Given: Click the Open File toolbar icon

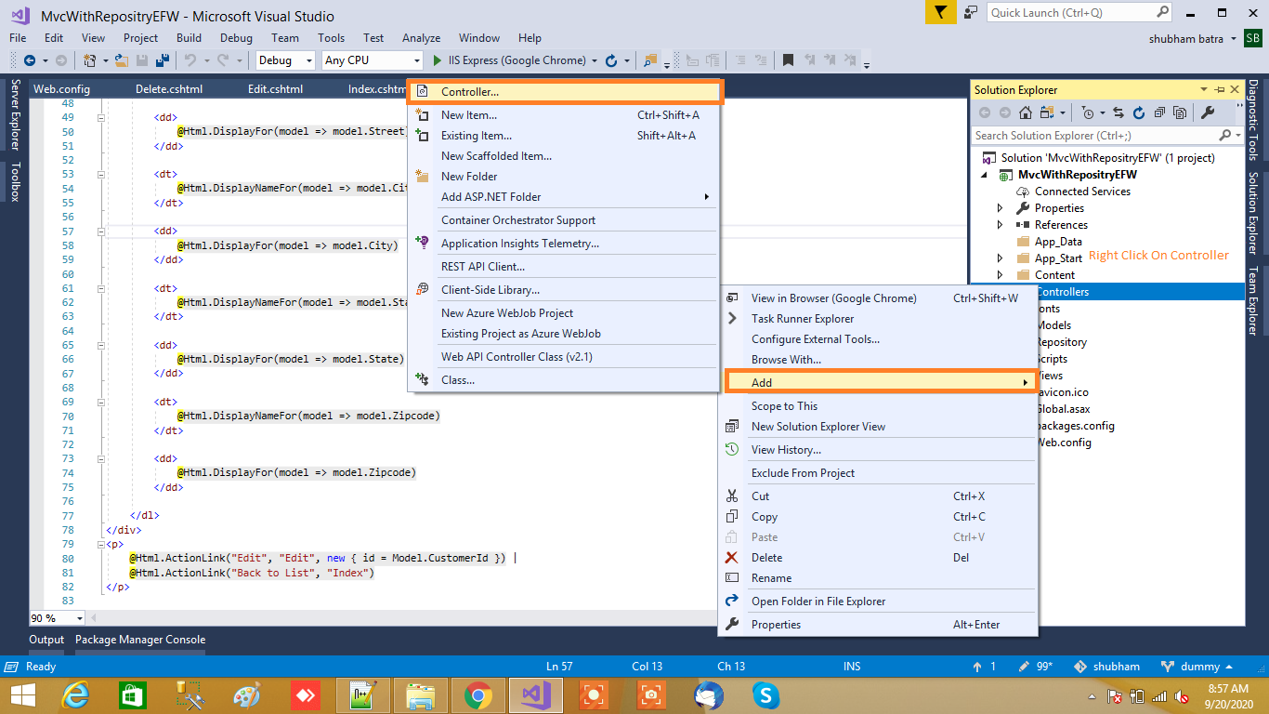Looking at the screenshot, I should (122, 60).
